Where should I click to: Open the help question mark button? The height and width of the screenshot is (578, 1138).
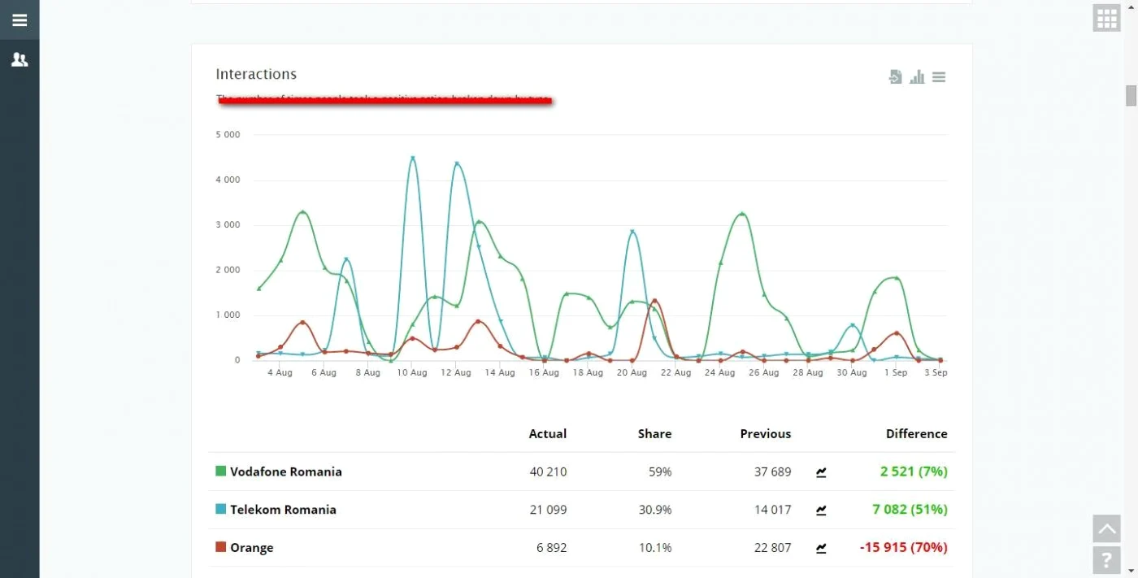pyautogui.click(x=1107, y=560)
